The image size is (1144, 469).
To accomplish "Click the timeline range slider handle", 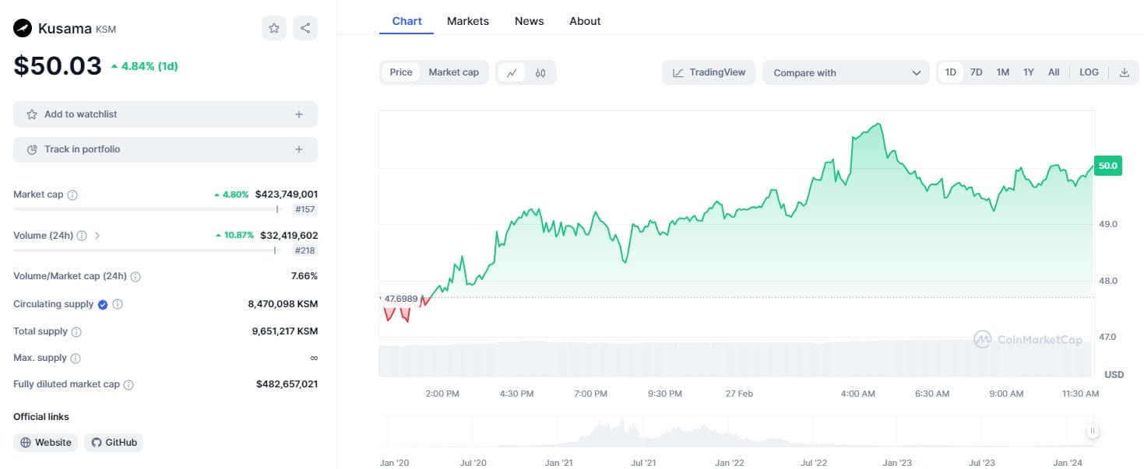I will pyautogui.click(x=1093, y=431).
